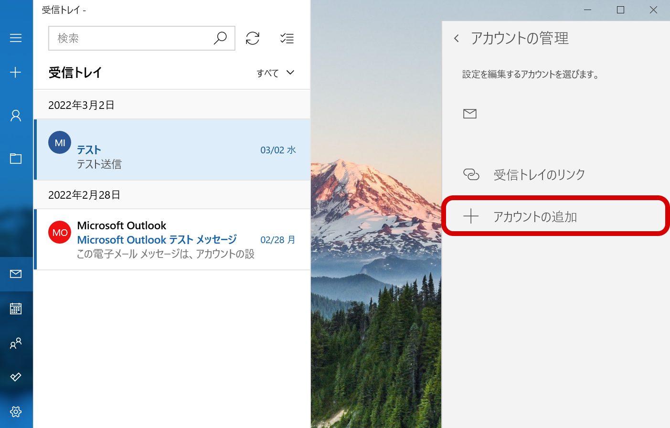
Task: Click the sync mailbox refresh icon
Action: (253, 38)
